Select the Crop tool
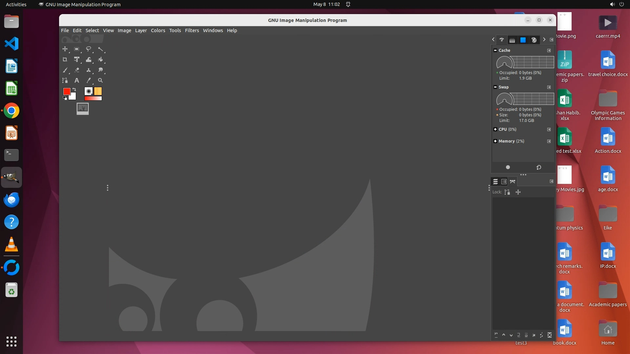Screen dimensions: 630x354 (x=65, y=60)
